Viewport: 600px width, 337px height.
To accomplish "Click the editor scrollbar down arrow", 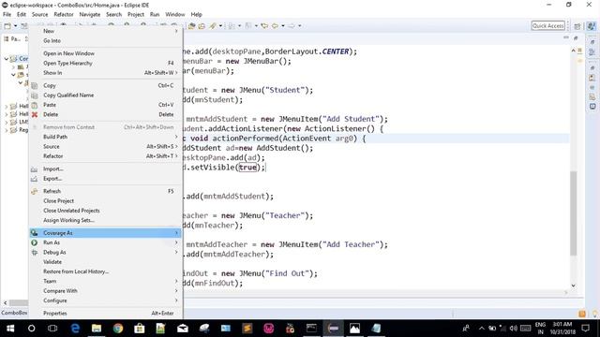I will tap(573, 286).
